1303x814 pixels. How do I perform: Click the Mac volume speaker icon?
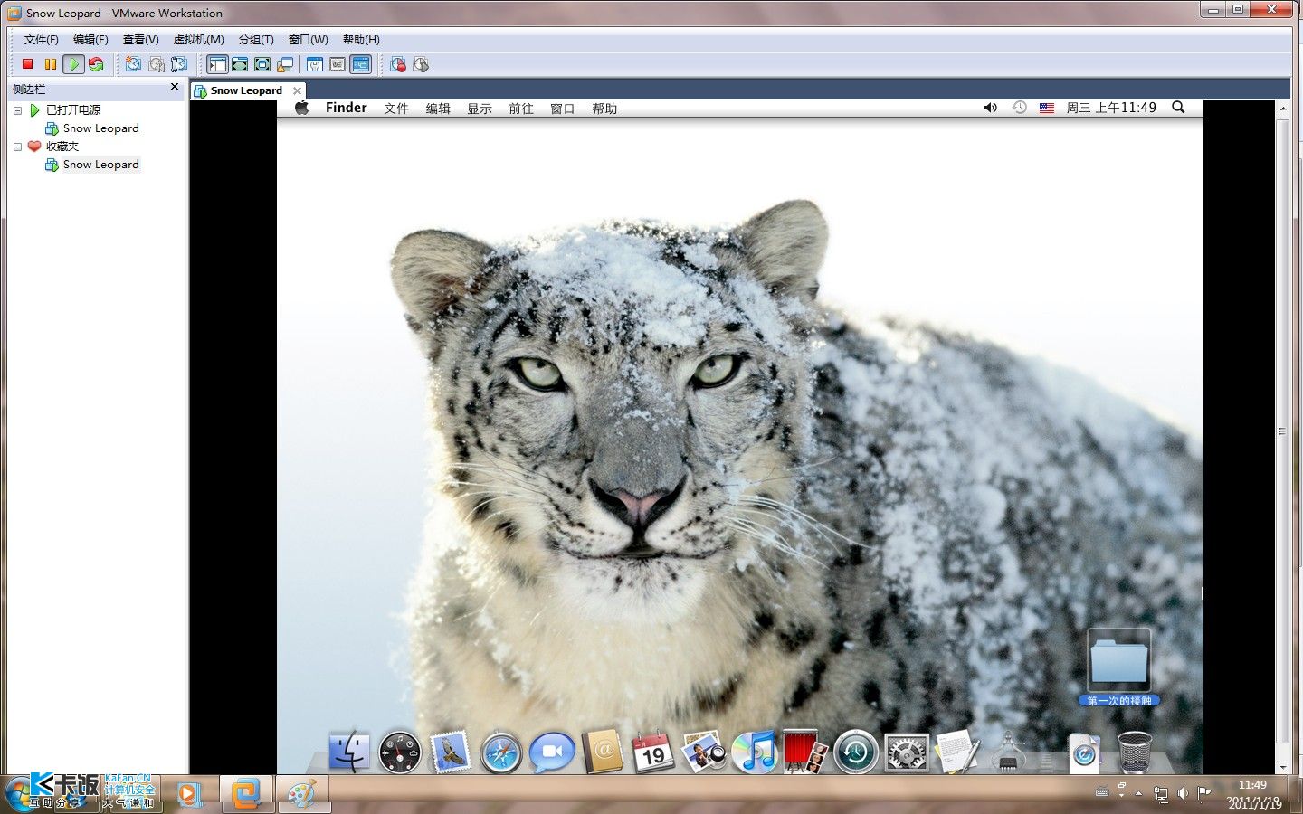point(990,108)
